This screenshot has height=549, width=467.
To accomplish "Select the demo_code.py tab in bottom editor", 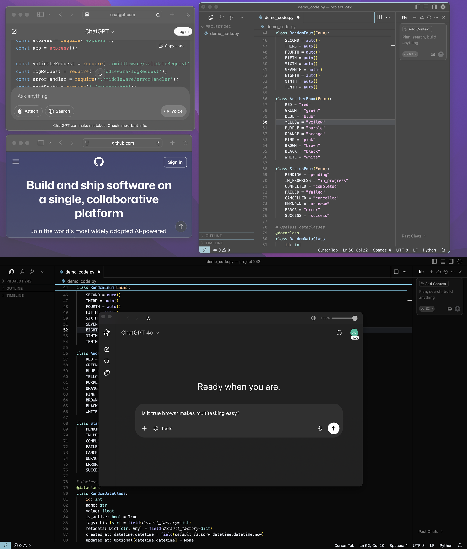I will pos(80,272).
